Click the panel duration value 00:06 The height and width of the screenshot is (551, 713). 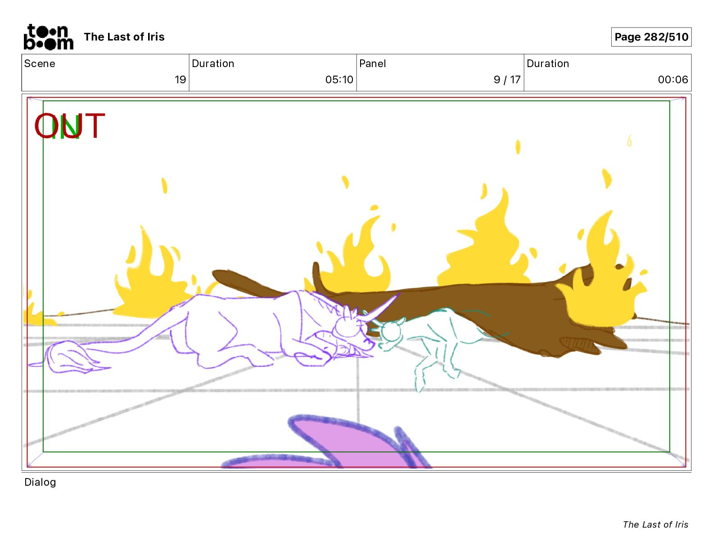(672, 80)
